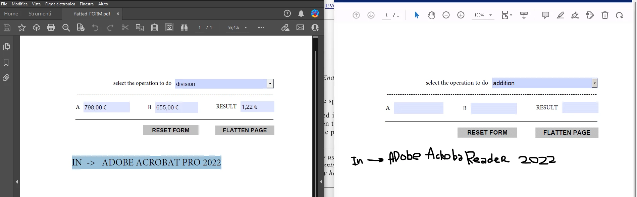Click field A containing 798,00 €
Screen dimensions: 637x197
[x=106, y=107]
